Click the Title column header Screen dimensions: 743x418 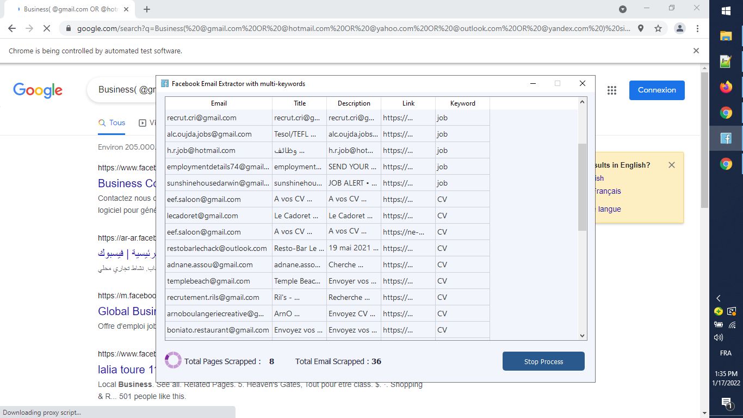300,103
